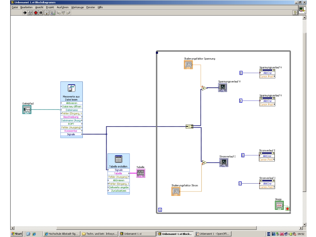Click the Tabelle erstellen express VI icon
Screen dimensions: 316x237
pos(119,159)
